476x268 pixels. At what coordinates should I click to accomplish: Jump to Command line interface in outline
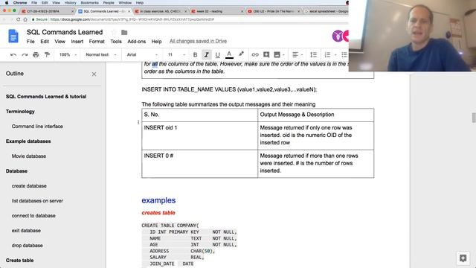(37, 127)
